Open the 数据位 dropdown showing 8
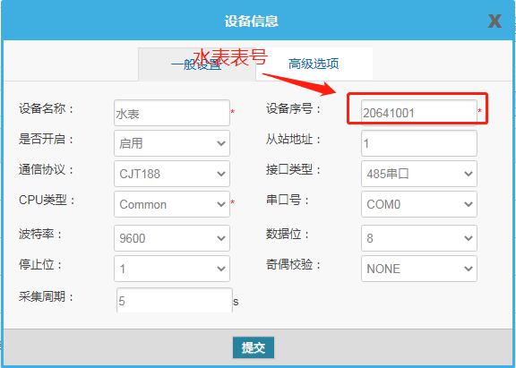516x368 pixels. 419,238
